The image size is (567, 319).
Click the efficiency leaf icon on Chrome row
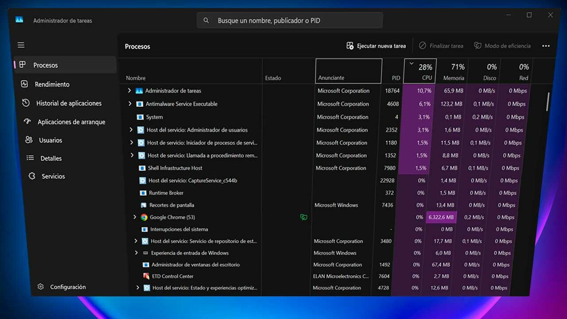[x=303, y=217]
